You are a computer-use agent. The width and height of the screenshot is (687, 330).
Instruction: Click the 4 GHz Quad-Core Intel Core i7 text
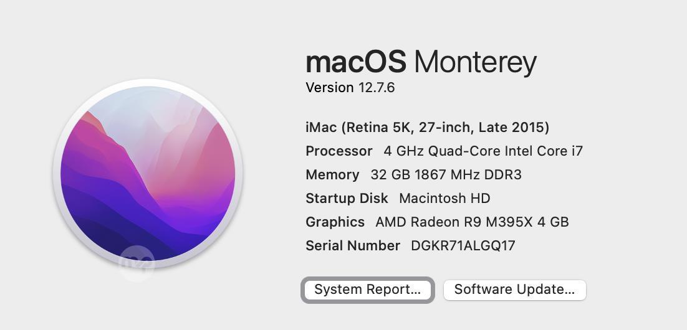483,151
